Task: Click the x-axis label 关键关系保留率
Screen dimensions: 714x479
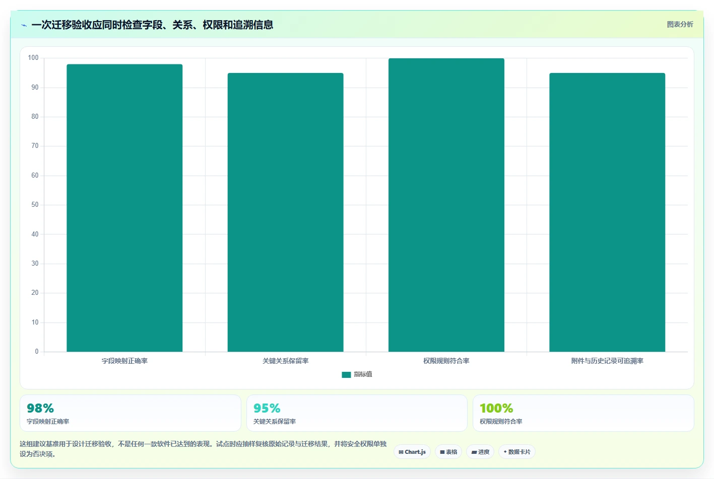Action: tap(285, 361)
